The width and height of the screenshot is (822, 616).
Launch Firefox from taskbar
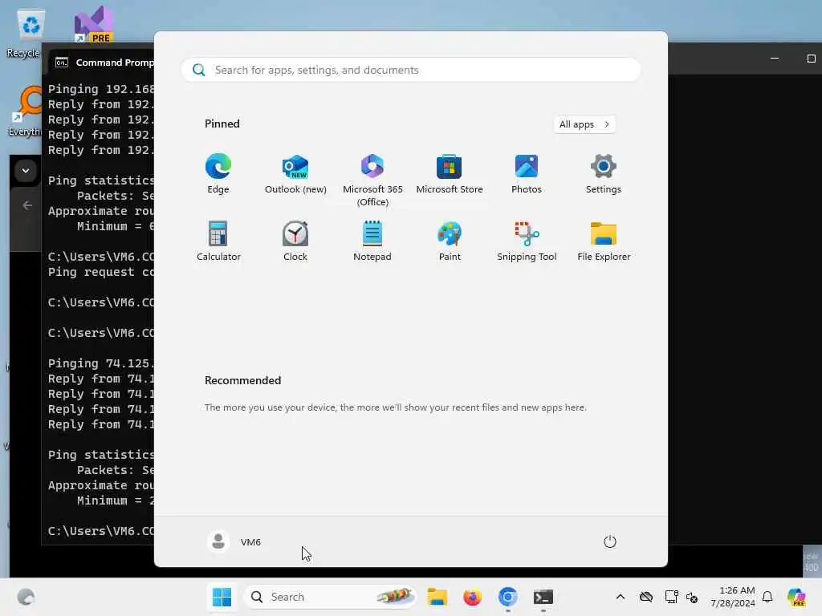[472, 597]
